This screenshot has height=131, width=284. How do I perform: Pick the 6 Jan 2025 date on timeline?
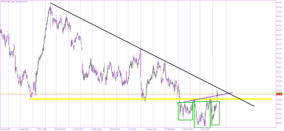[205, 130]
